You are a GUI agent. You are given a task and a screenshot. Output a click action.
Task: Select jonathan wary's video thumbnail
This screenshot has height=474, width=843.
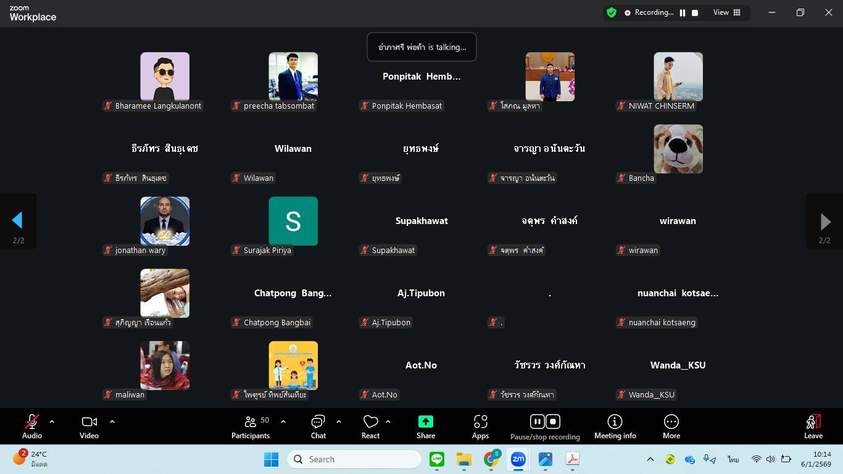pos(165,221)
